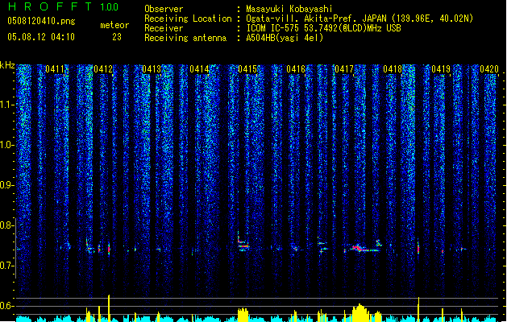Click the 'Receiving Location' field label
This screenshot has width=507, height=322.
click(x=188, y=19)
